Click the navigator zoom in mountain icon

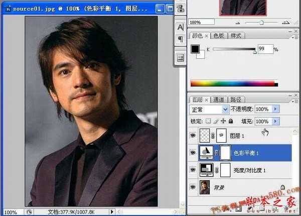[285, 23]
